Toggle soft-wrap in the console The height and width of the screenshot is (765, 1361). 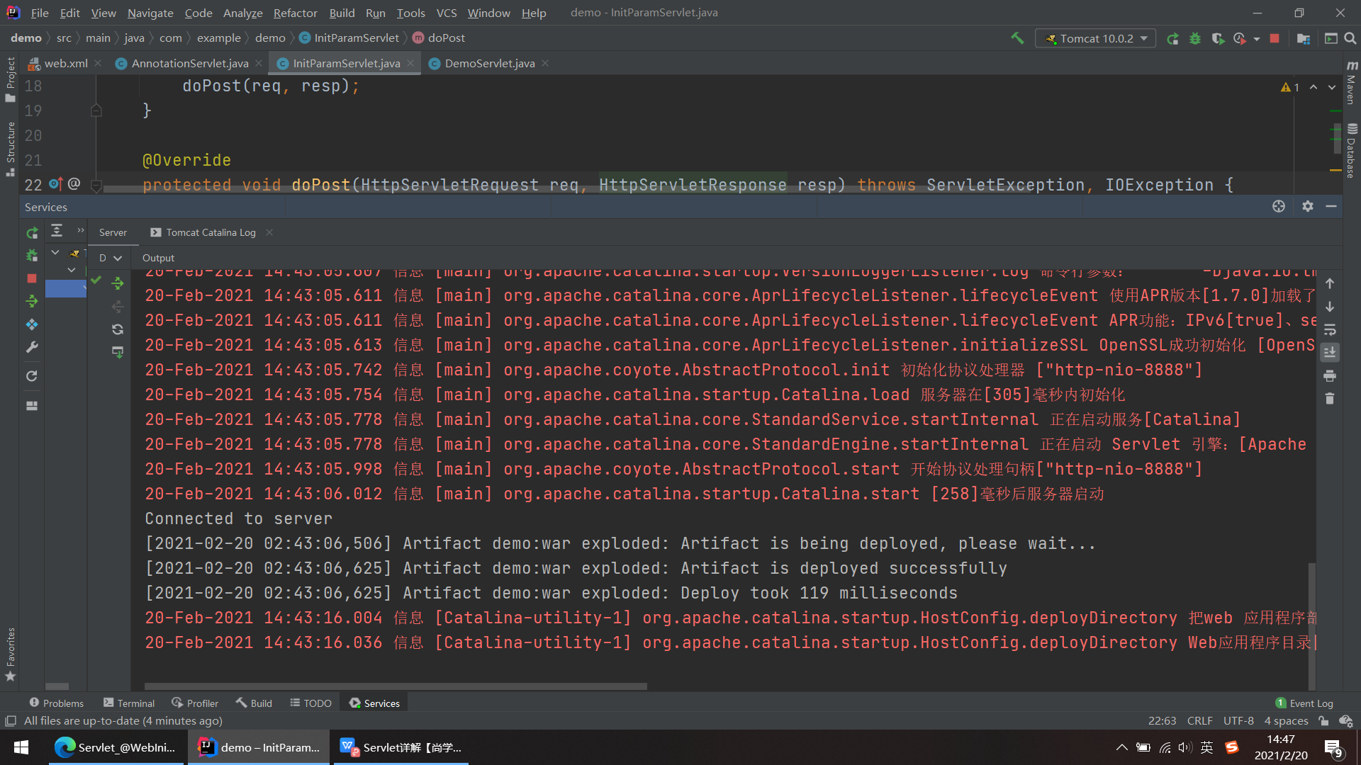(x=1330, y=330)
